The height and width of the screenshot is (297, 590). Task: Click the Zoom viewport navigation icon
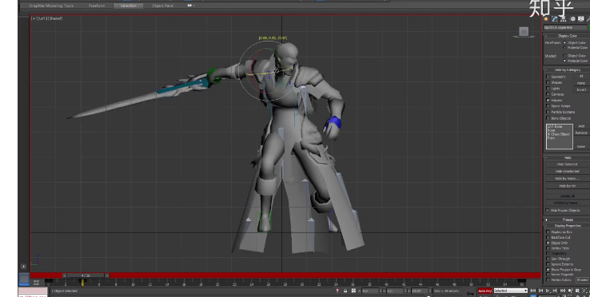[x=571, y=291]
